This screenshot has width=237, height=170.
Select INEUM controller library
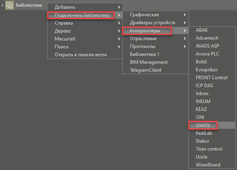[x=212, y=101]
